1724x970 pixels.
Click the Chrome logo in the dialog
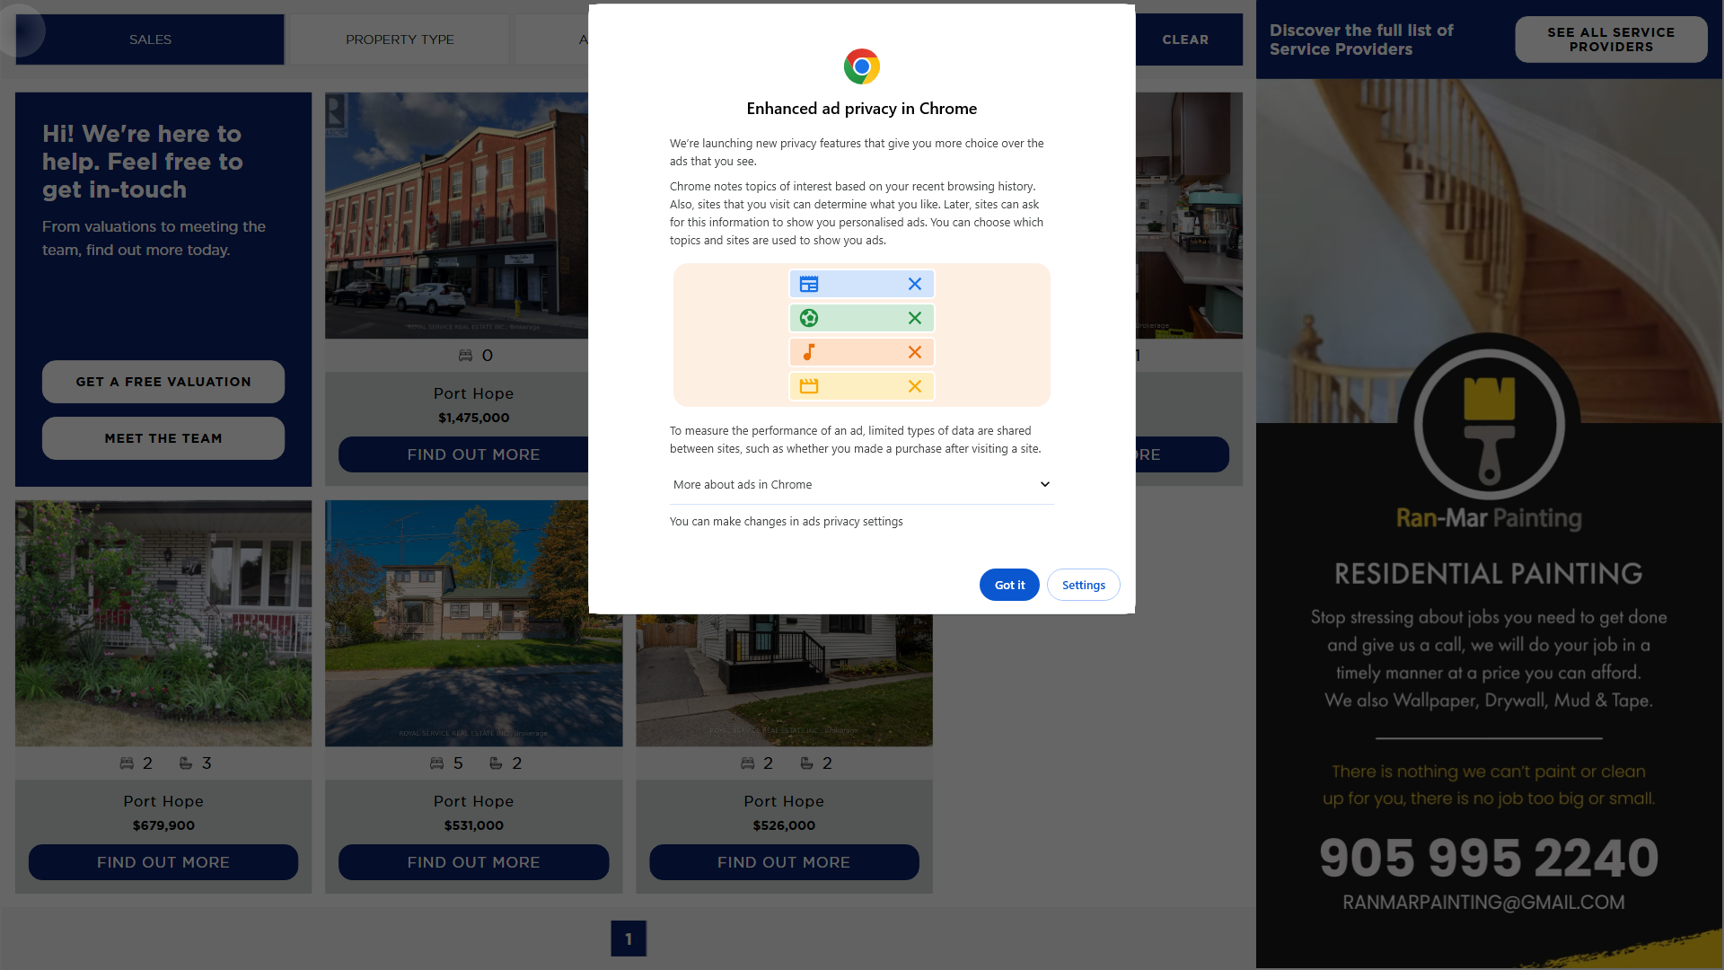(861, 66)
